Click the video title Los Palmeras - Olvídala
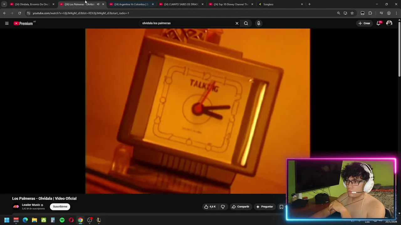The width and height of the screenshot is (401, 225). click(44, 198)
